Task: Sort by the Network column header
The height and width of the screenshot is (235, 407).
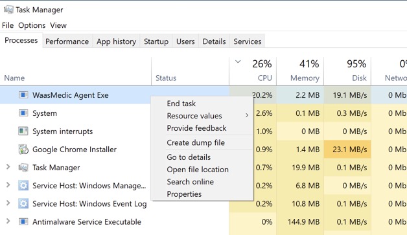Action: click(x=395, y=78)
